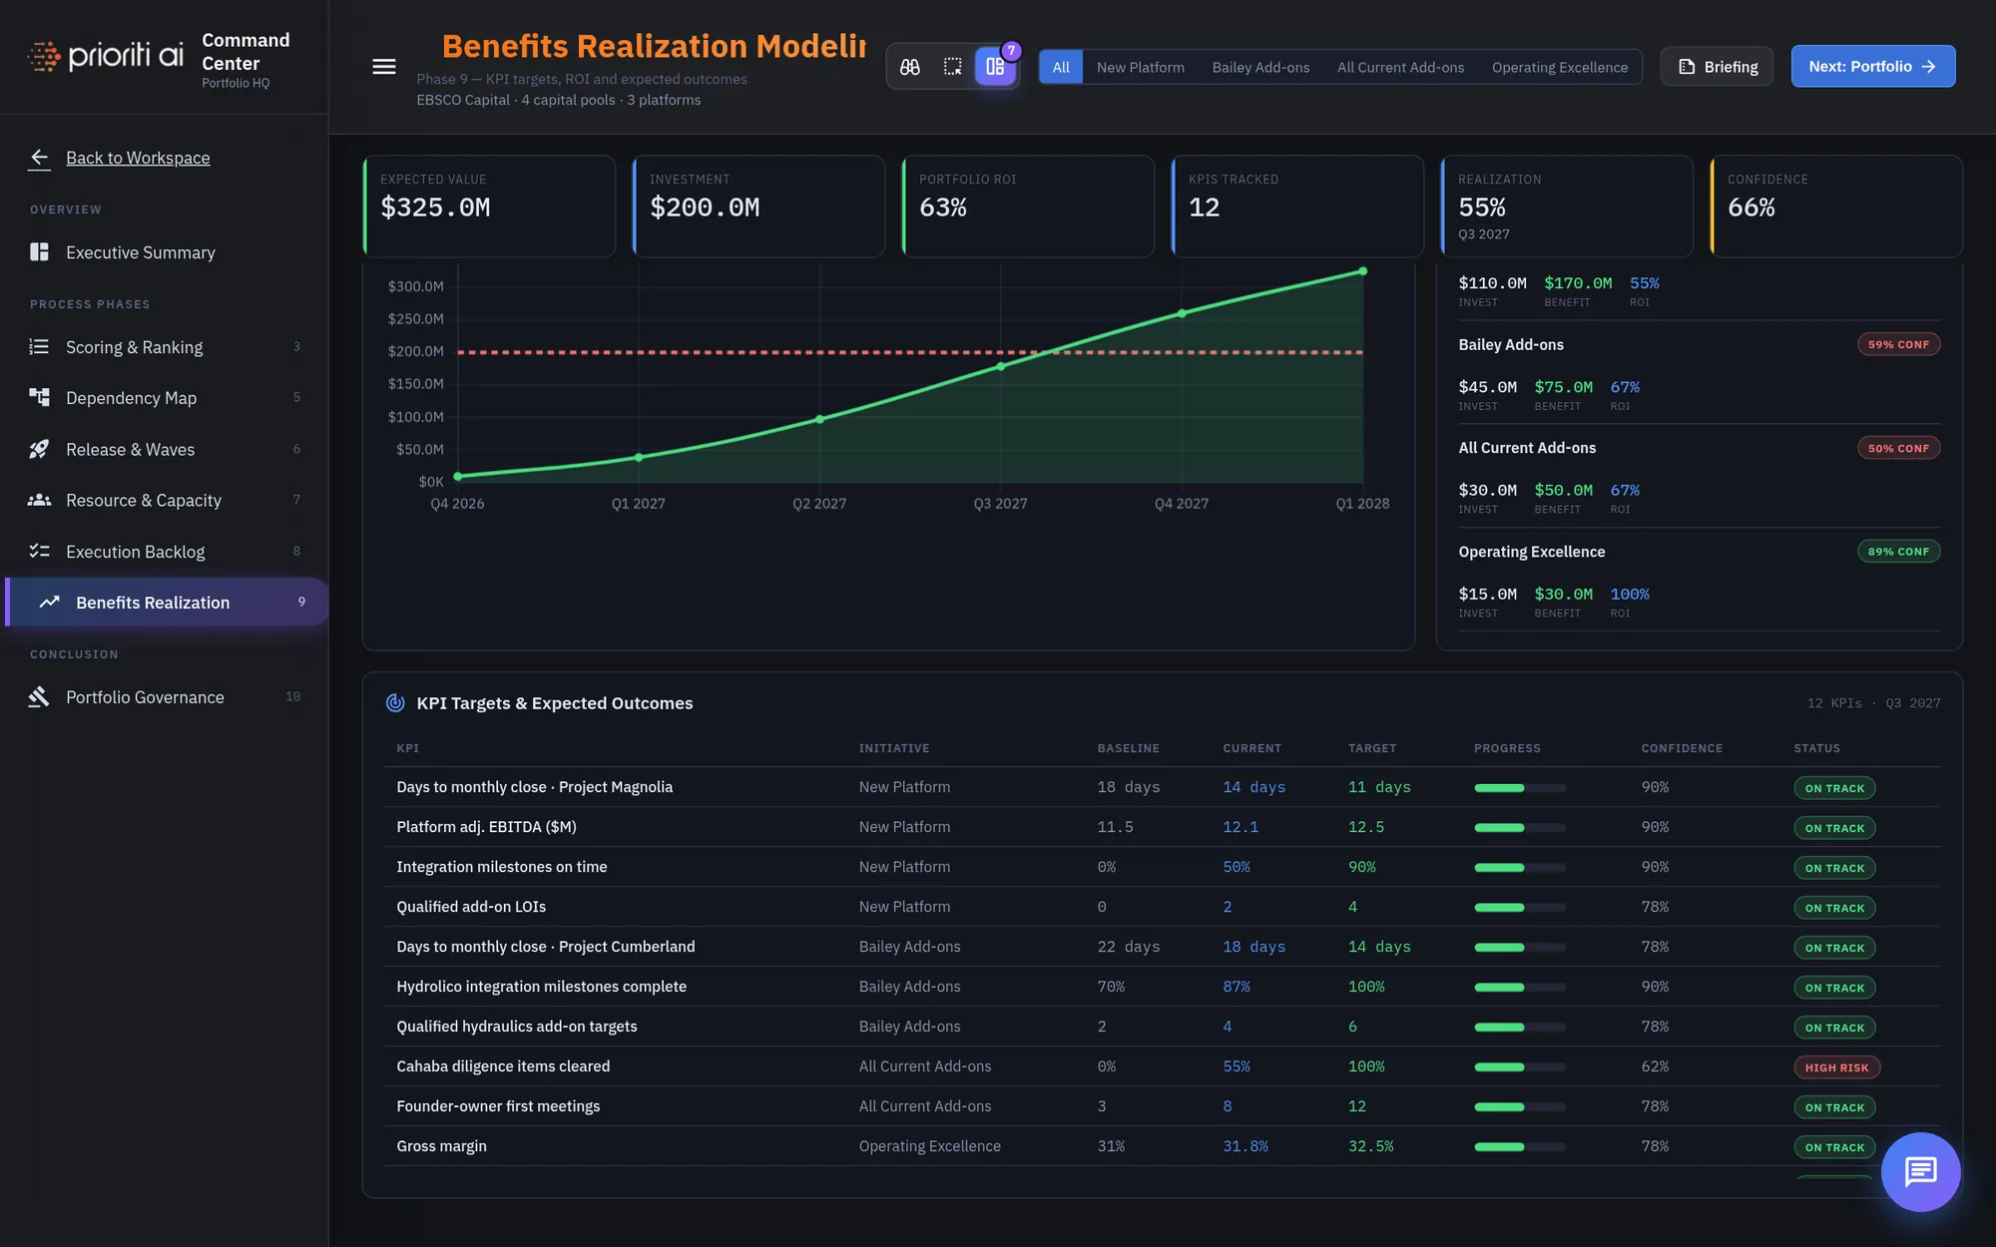This screenshot has width=1996, height=1247.
Task: Click the back arrow beside Back to Workspace
Action: pos(40,158)
